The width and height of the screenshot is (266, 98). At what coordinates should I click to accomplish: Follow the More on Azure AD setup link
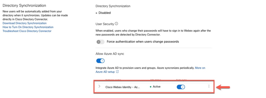(151, 70)
